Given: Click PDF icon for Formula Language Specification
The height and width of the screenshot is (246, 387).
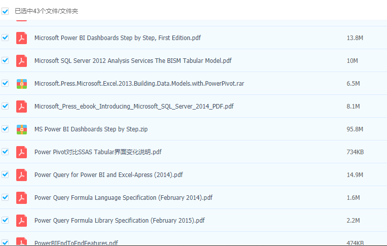Looking at the screenshot, I should point(21,198).
